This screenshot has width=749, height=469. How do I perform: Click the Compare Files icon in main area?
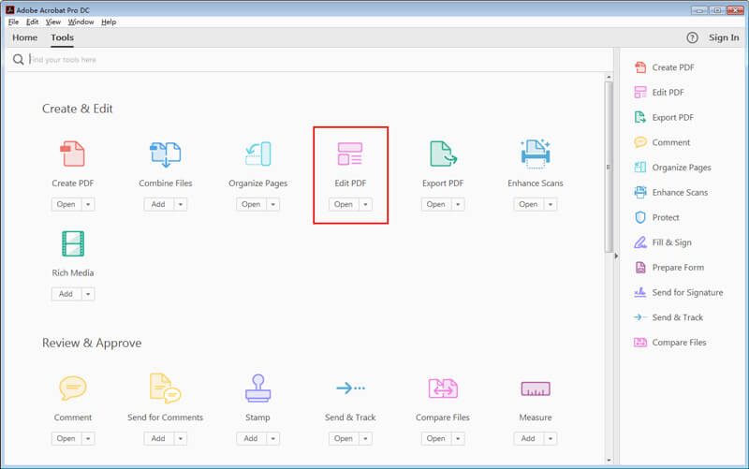click(x=442, y=388)
